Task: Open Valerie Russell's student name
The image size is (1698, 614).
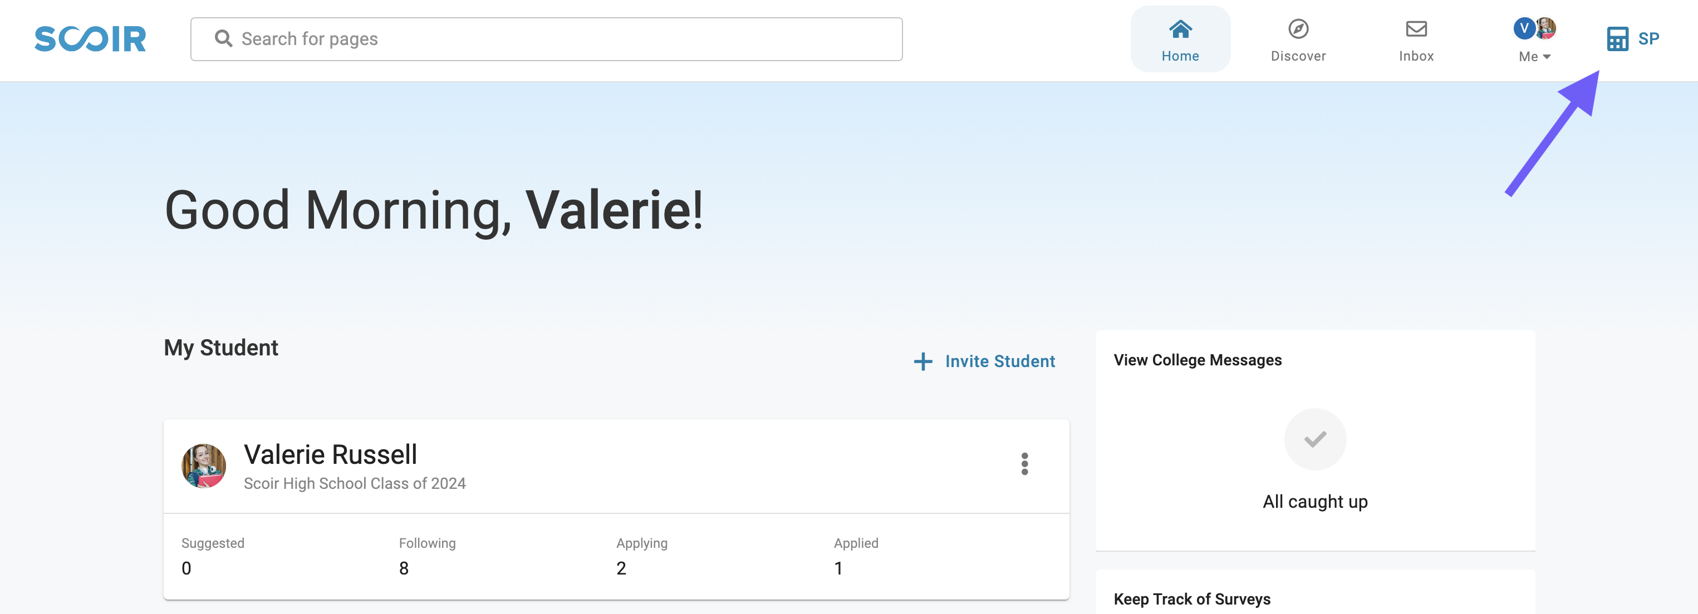Action: point(330,454)
